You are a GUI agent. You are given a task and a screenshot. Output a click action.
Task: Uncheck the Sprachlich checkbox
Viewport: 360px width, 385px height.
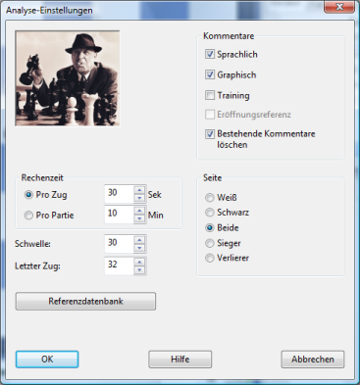pyautogui.click(x=210, y=54)
